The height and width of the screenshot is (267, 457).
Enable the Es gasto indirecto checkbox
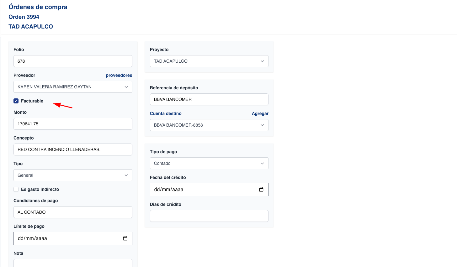tap(16, 189)
